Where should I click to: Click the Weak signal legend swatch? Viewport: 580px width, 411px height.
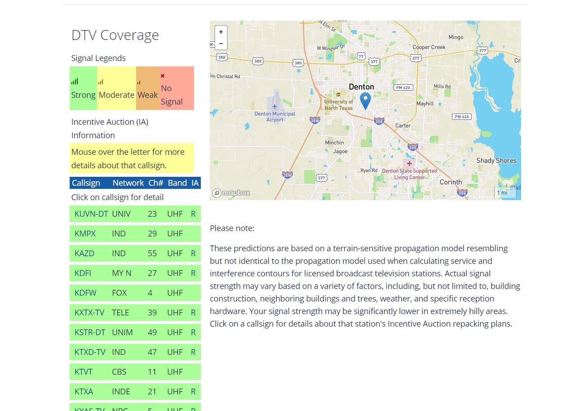[x=148, y=88]
